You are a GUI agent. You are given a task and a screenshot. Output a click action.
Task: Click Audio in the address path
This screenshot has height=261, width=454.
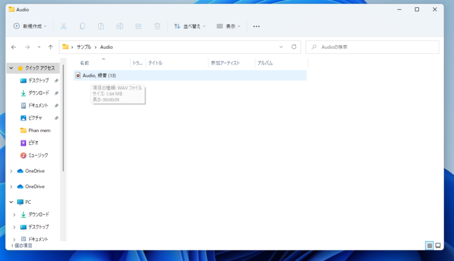107,47
